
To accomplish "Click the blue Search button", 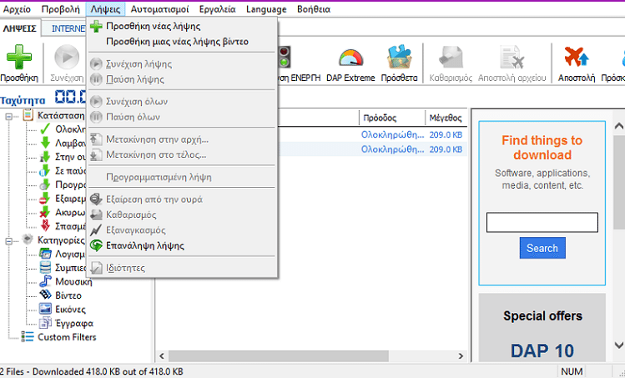I will point(542,248).
